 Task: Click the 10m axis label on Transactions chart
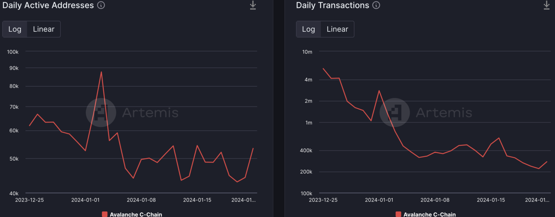point(307,52)
